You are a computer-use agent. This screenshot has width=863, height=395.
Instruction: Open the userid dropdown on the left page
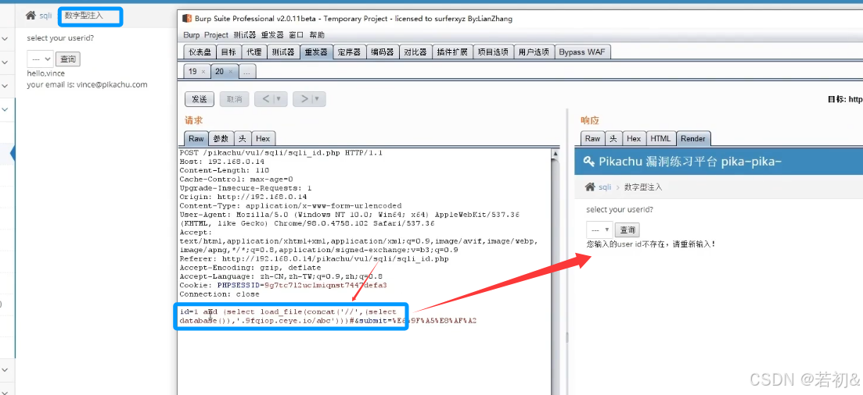[x=40, y=59]
